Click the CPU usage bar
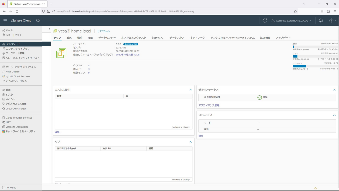Viewport: 339px width, 191px height. (x=315, y=47)
